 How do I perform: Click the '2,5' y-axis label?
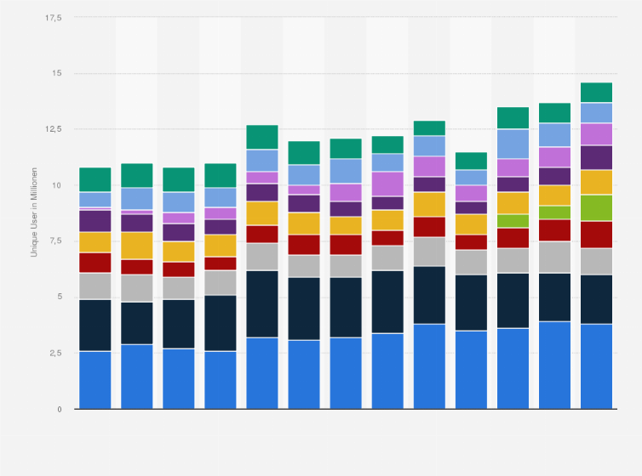coord(55,353)
